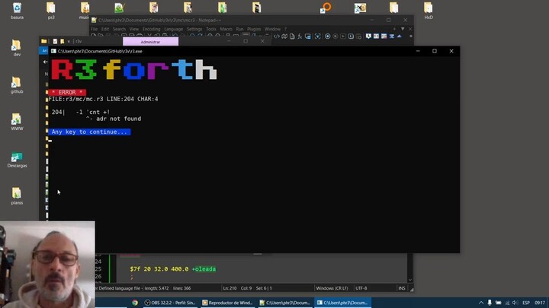Open the WWW shortcut on the desktop
The width and height of the screenshot is (549, 308).
(17, 122)
